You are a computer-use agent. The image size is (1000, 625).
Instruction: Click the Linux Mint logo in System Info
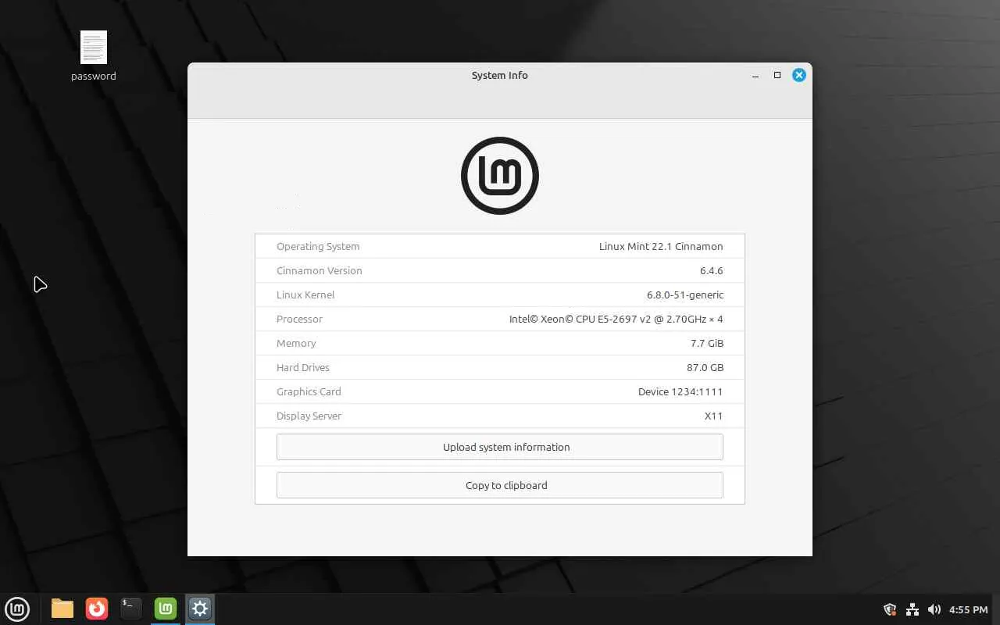[500, 176]
